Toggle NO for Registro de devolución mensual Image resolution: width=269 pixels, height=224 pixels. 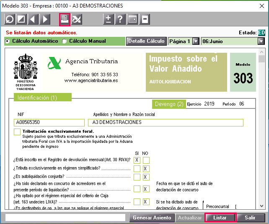point(146,160)
